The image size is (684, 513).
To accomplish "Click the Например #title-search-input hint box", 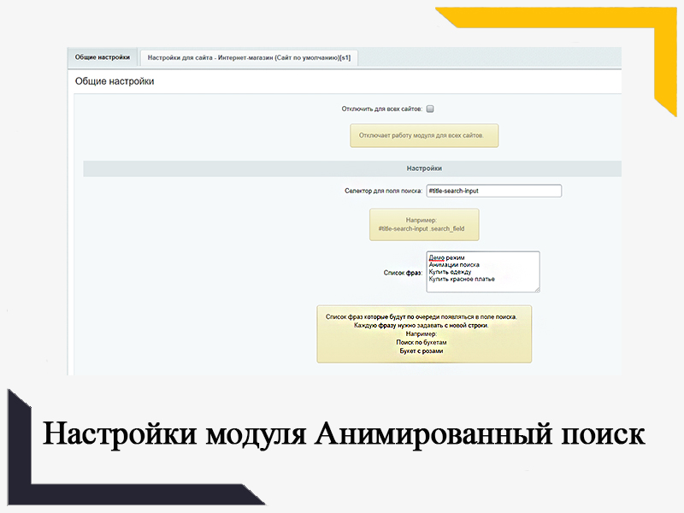I will [x=423, y=224].
